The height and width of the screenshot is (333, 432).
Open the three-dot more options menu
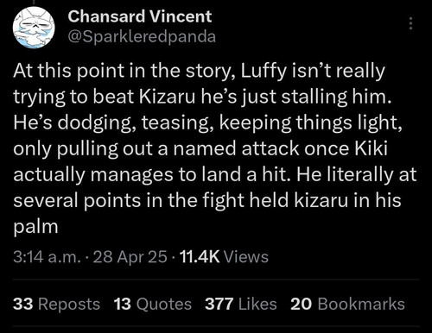(411, 23)
